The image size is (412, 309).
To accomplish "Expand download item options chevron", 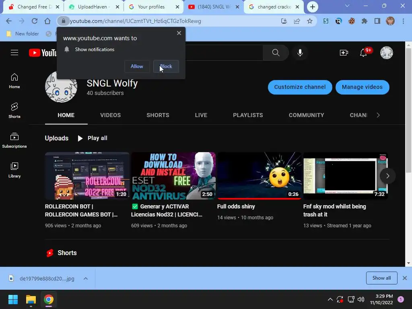I will point(86,278).
